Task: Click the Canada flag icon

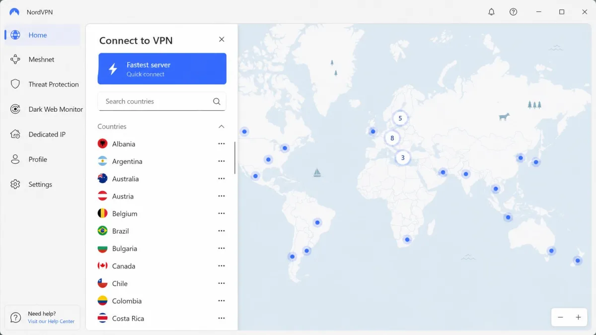Action: click(x=103, y=266)
